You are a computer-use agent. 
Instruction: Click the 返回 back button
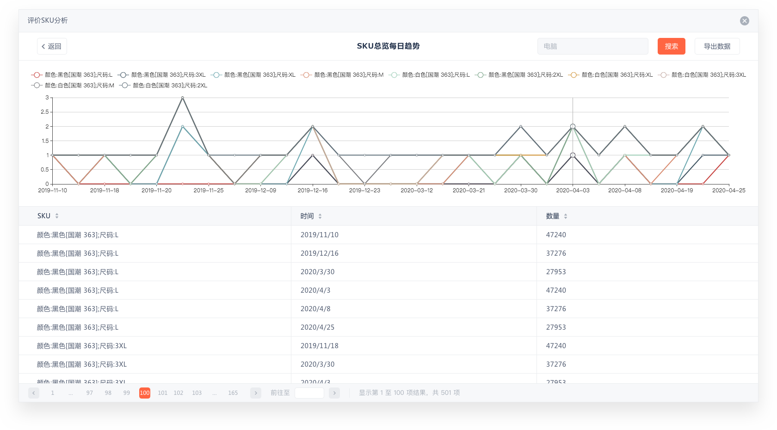52,46
